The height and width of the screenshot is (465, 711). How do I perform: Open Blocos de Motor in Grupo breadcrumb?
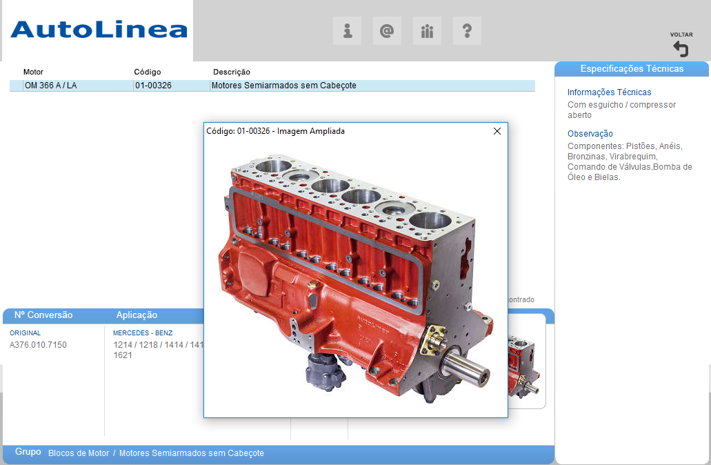point(79,453)
